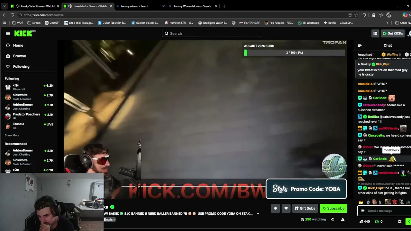Open PredatorPoachers channel under Following
The height and width of the screenshot is (231, 411).
pyautogui.click(x=29, y=116)
